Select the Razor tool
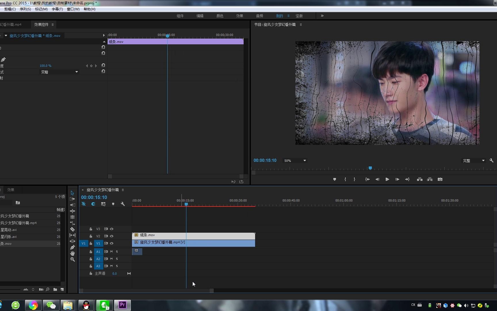497x311 pixels. 72,229
